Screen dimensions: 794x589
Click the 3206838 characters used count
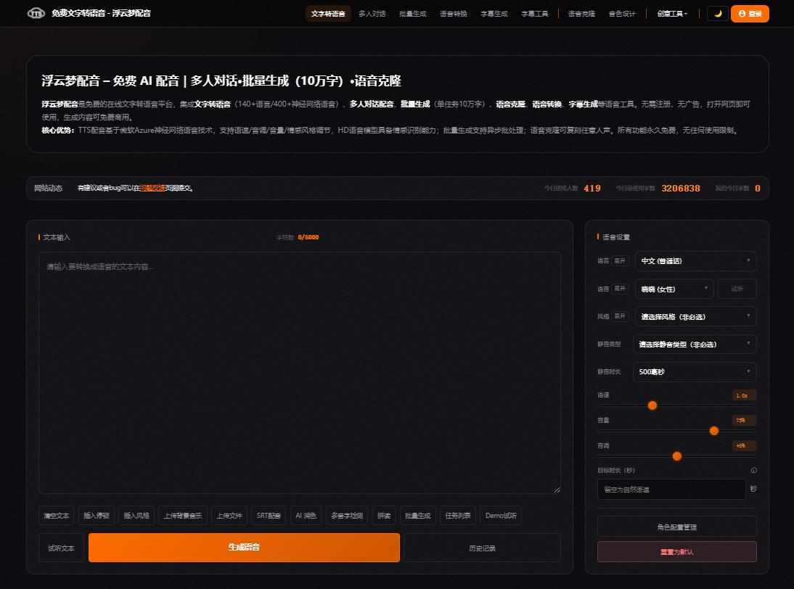(x=681, y=189)
